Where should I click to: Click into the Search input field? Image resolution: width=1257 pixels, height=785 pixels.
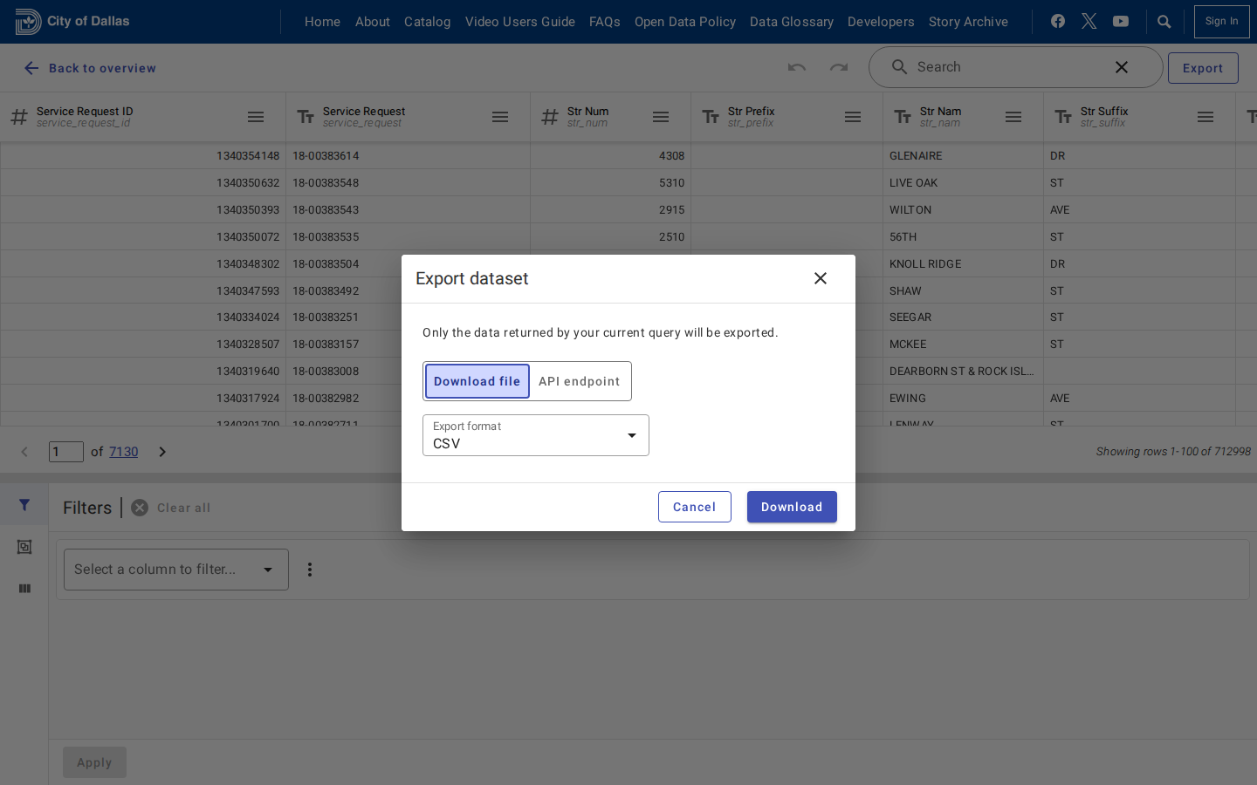[1008, 67]
